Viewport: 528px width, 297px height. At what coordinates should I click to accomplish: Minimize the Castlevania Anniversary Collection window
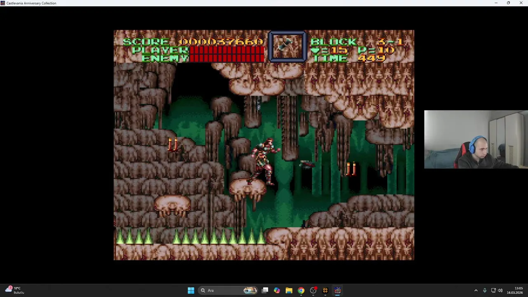click(496, 3)
